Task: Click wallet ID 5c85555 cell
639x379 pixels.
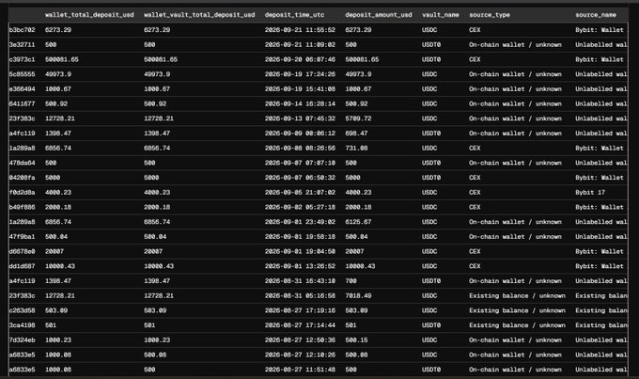Action: coord(22,74)
